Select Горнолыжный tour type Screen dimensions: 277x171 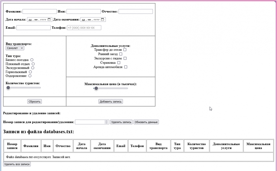[30, 72]
